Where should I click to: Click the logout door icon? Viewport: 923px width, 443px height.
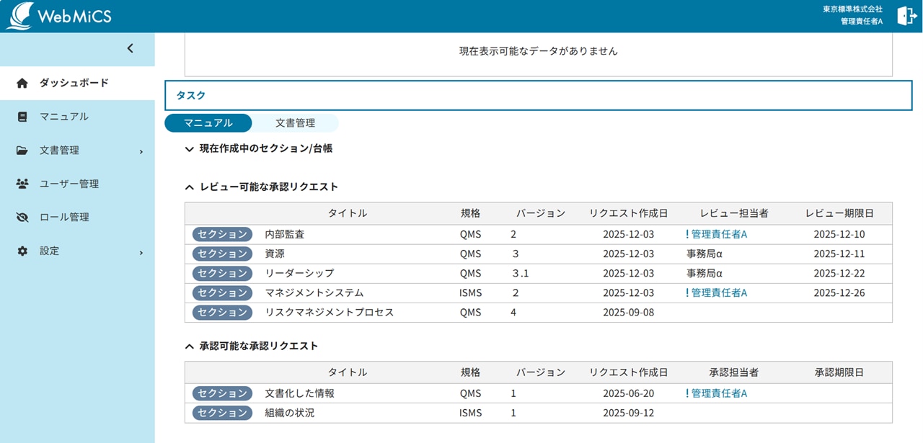(x=906, y=16)
